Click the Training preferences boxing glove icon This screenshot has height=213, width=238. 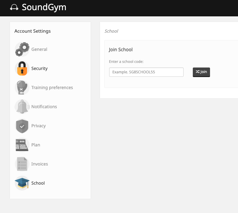click(22, 88)
